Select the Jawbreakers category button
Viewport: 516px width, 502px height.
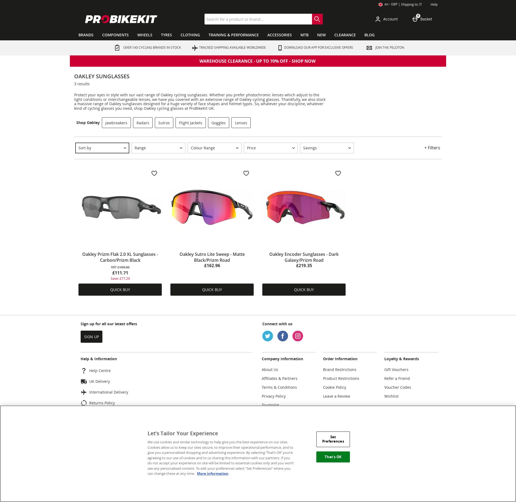click(116, 123)
